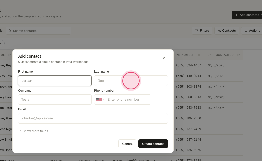Open the country flag selector for phone
Screen dimensions: 262x161
101,99
